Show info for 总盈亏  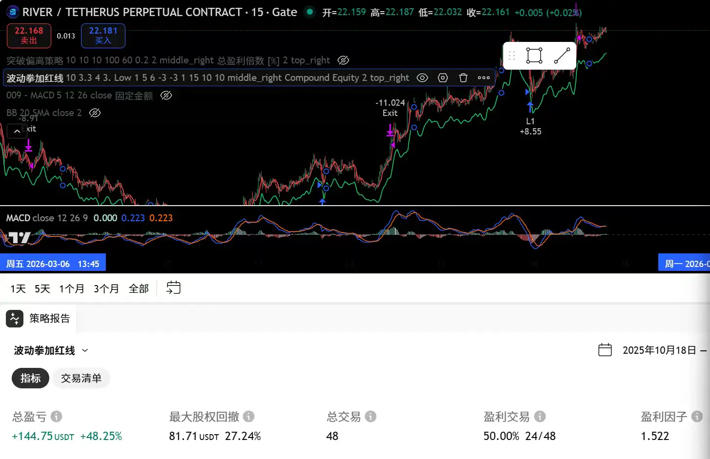tap(57, 417)
